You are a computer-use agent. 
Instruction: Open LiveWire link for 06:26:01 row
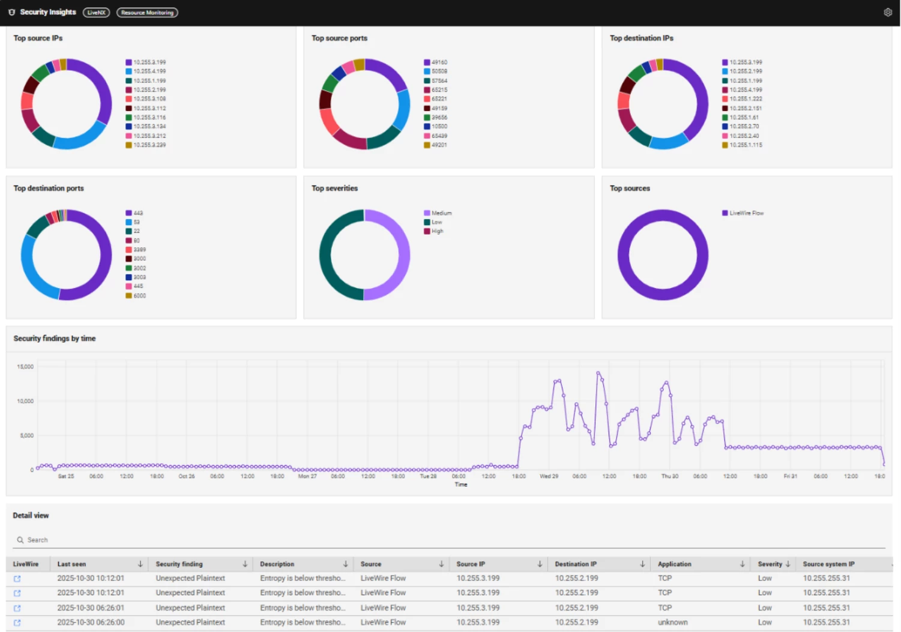click(17, 608)
